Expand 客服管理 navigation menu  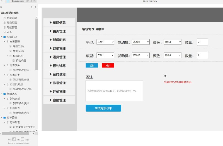59,100
